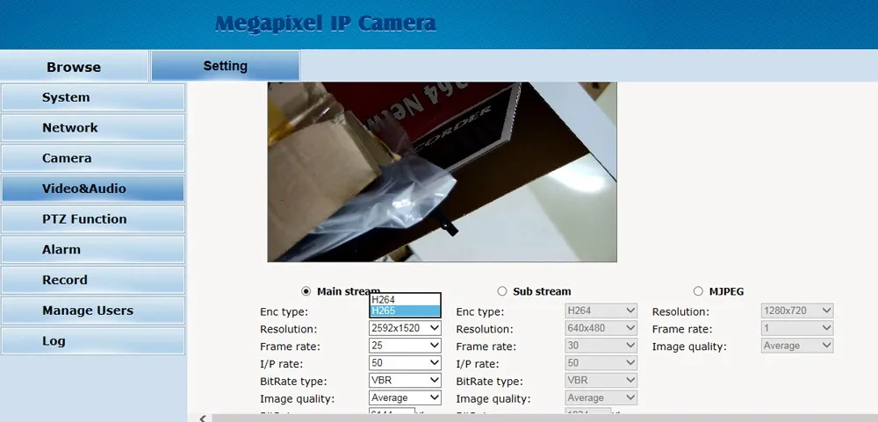The width and height of the screenshot is (878, 422).
Task: Open Main stream Image quality dropdown
Action: pyautogui.click(x=405, y=397)
